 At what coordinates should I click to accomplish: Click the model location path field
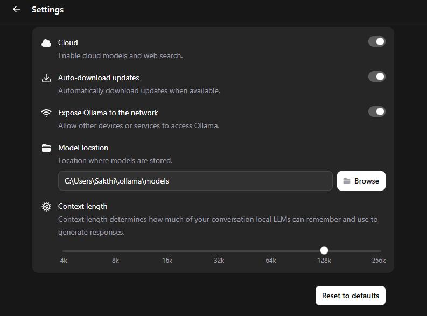tap(195, 181)
